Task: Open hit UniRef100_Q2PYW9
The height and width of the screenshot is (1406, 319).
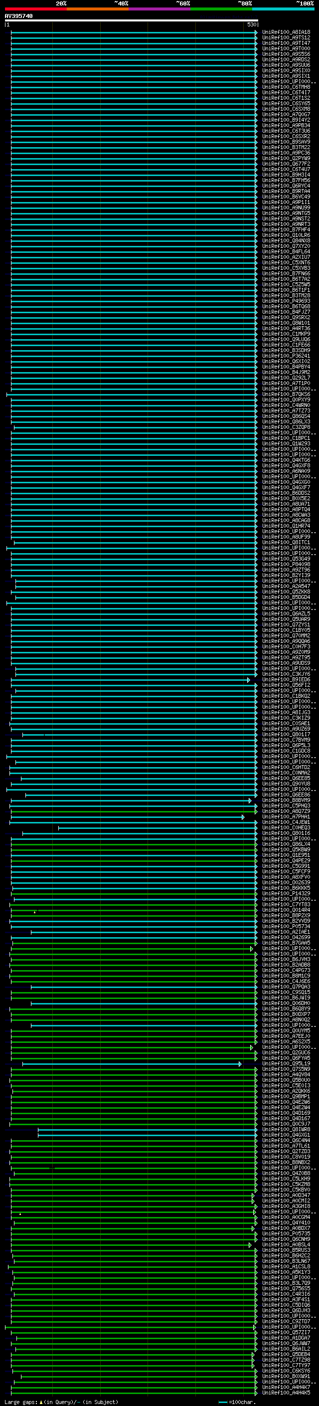Action: point(286,158)
